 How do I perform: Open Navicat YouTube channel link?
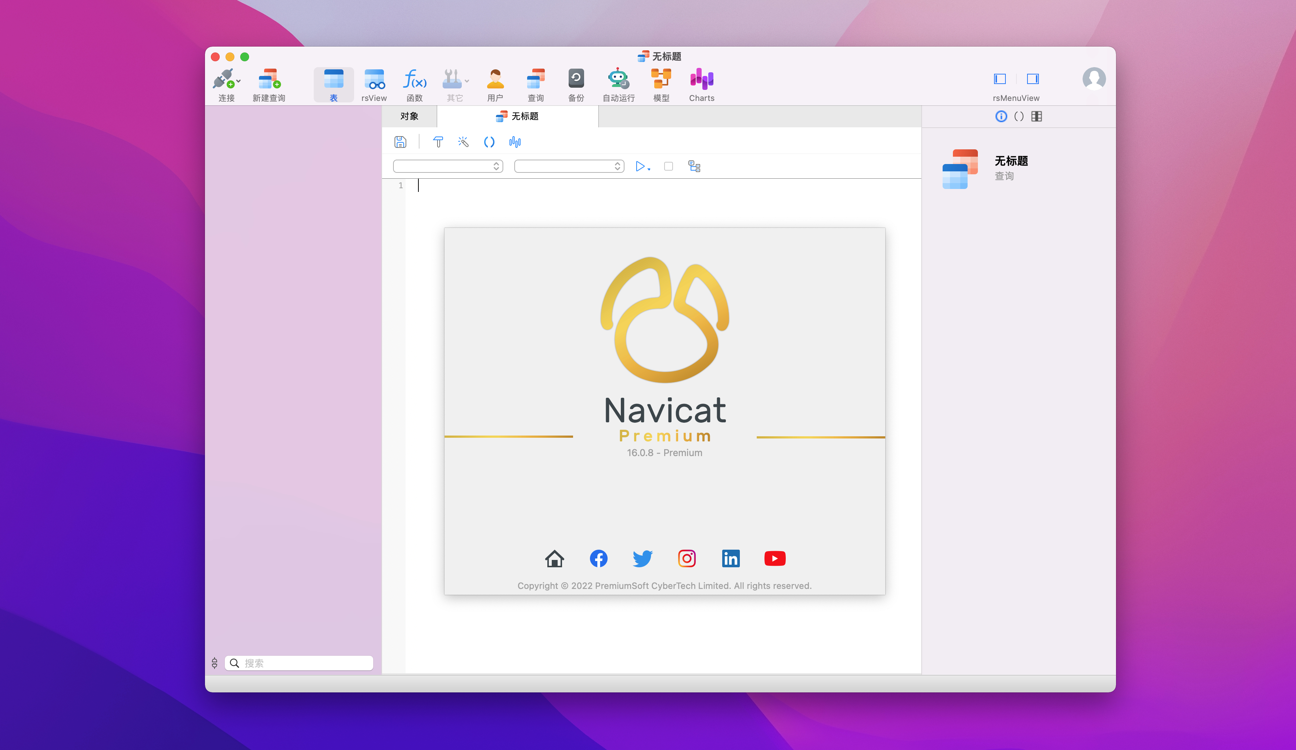click(x=774, y=558)
